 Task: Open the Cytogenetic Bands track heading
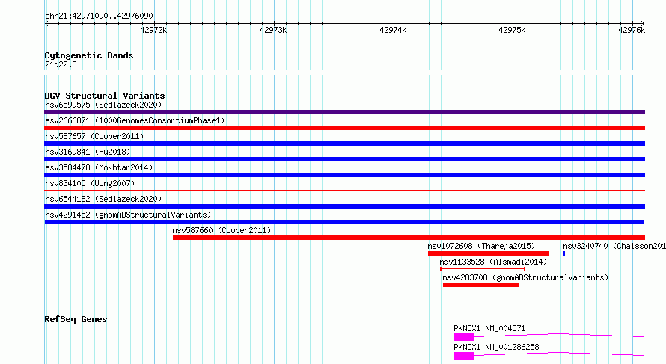click(x=89, y=55)
